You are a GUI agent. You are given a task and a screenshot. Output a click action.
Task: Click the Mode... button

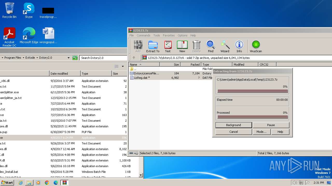pyautogui.click(x=261, y=132)
